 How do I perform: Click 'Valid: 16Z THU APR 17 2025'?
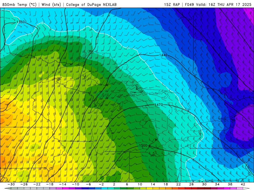[x=224, y=4]
